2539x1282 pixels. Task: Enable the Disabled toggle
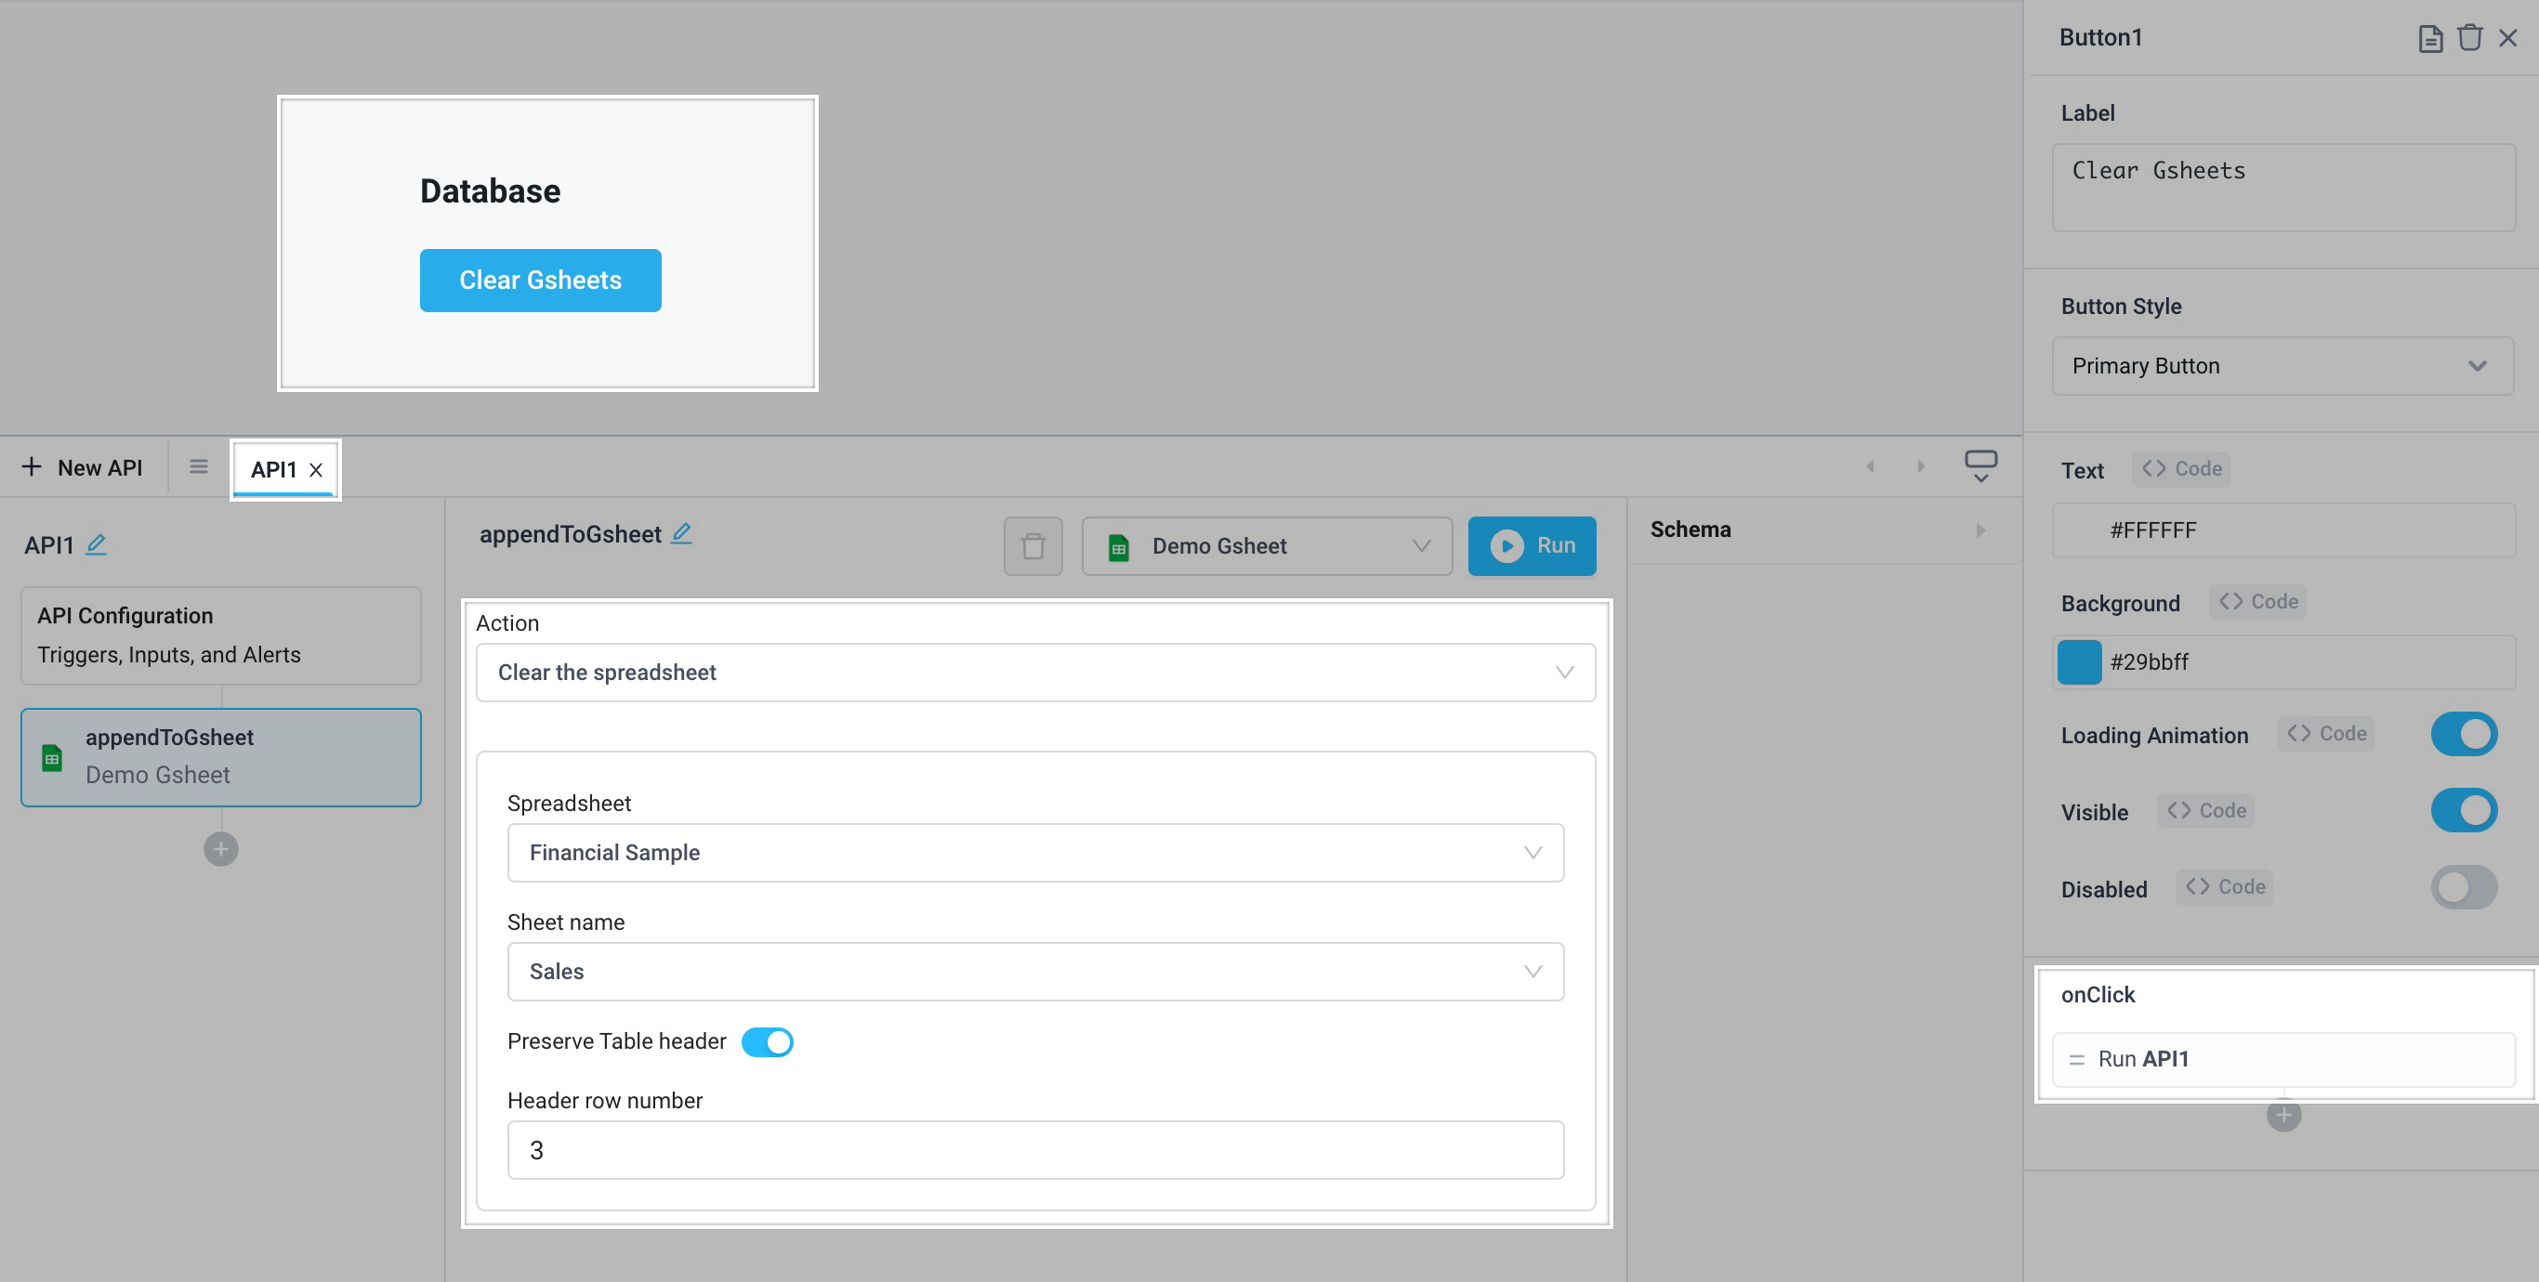tap(2463, 888)
